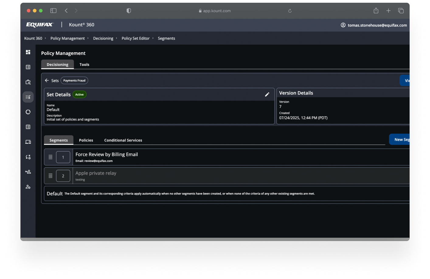430x279 pixels.
Task: Click the Created date 07/24/2025
Action: (303, 118)
